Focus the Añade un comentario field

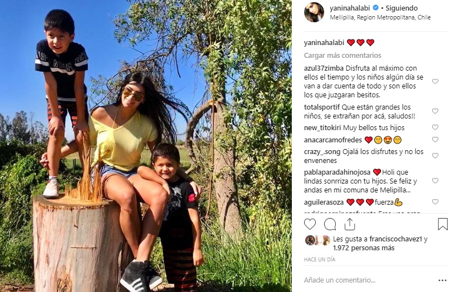pyautogui.click(x=369, y=280)
